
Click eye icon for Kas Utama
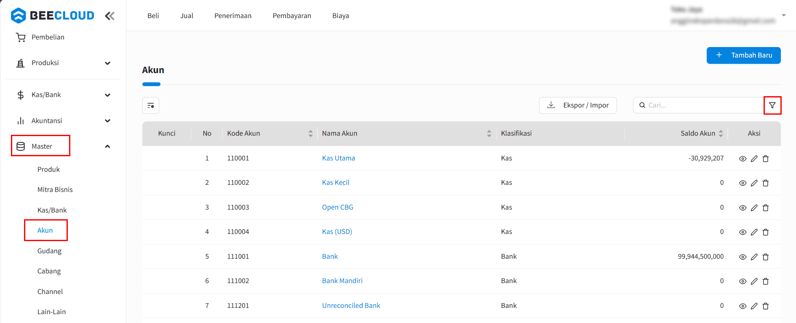point(743,159)
